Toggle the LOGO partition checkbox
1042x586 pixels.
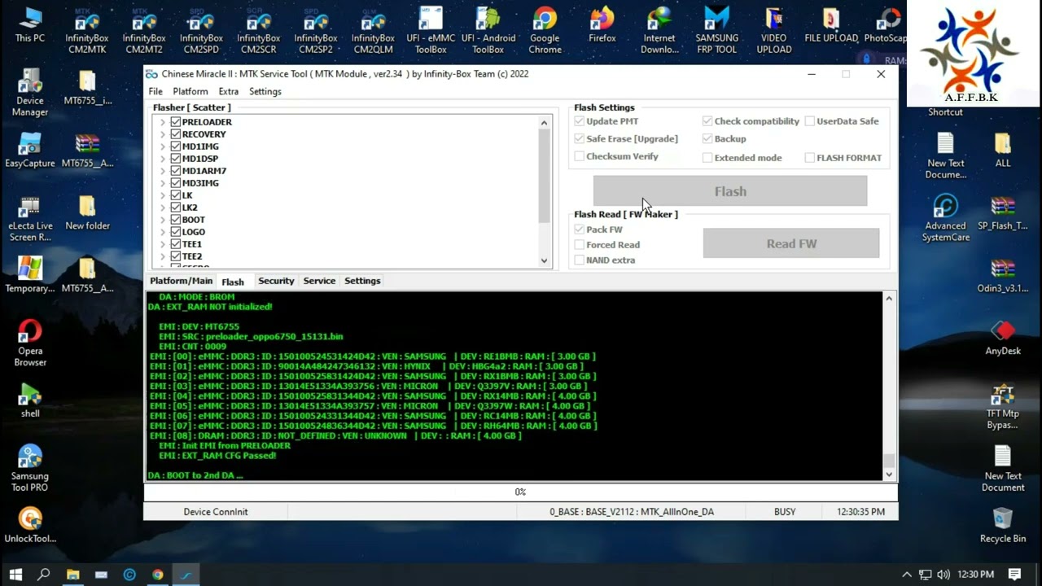click(175, 232)
